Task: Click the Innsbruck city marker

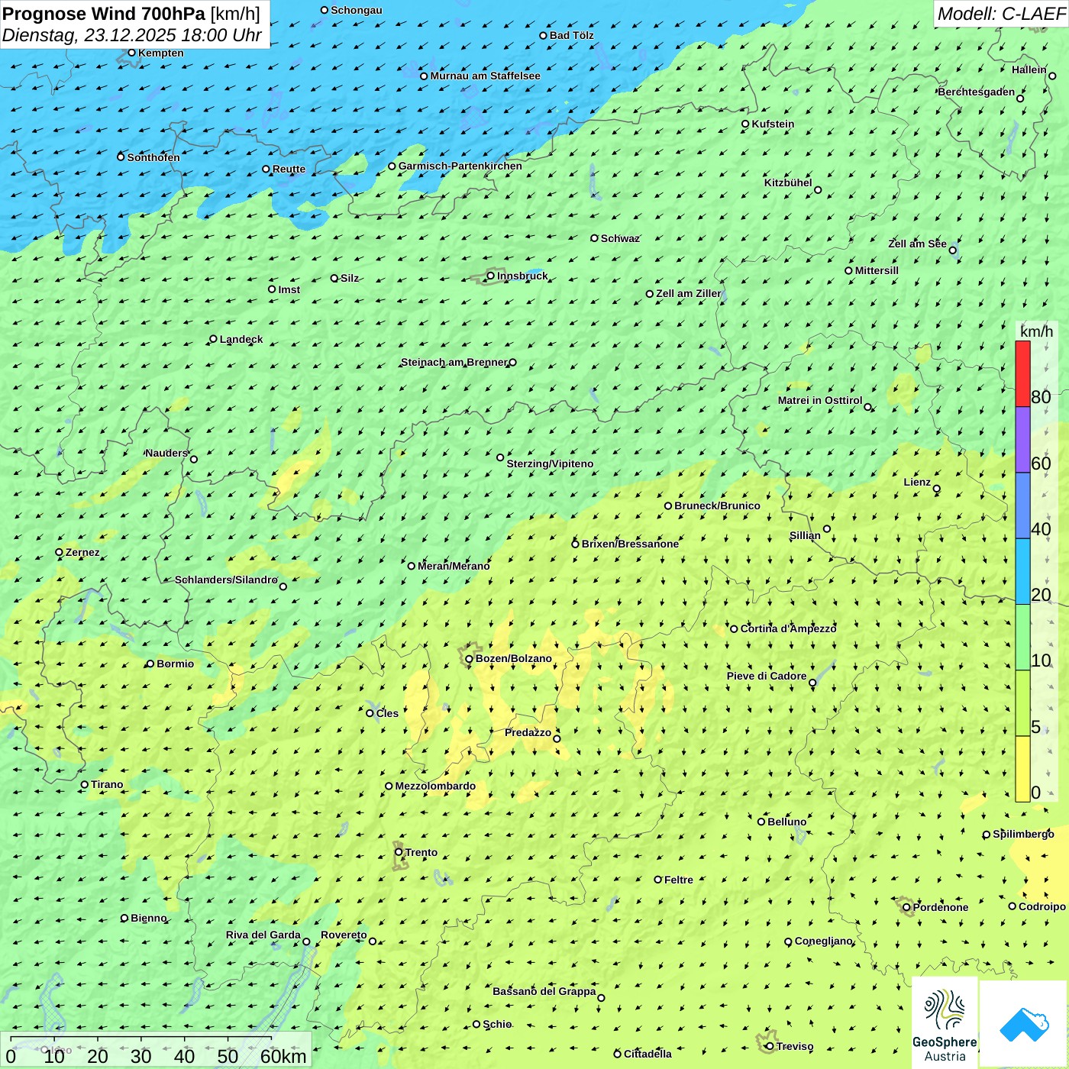Action: (x=491, y=276)
